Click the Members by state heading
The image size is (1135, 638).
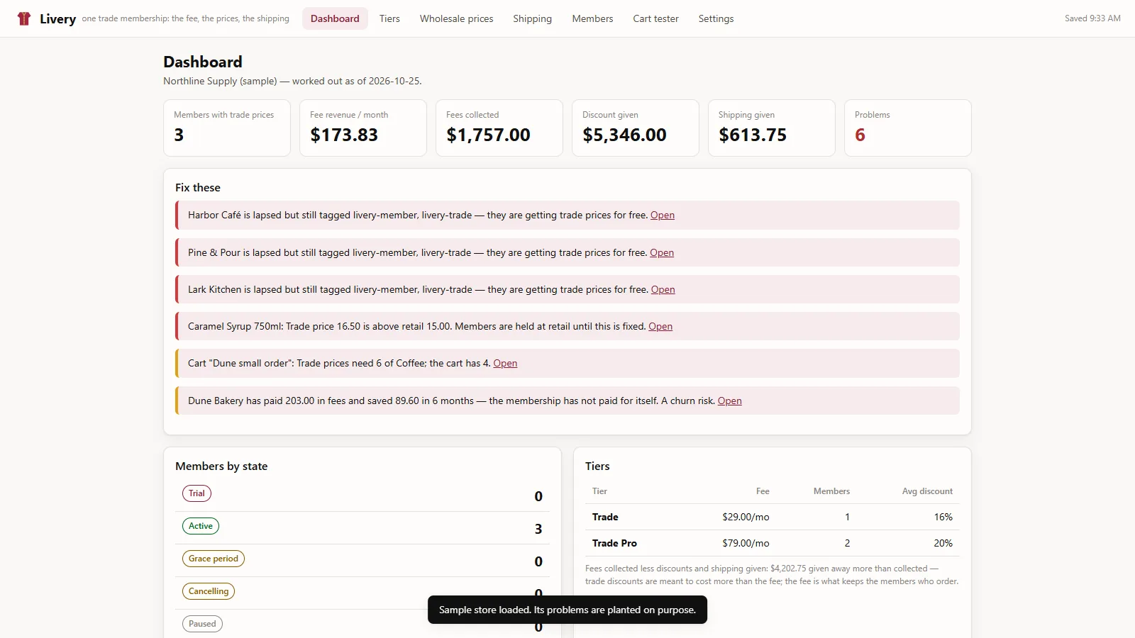[221, 466]
